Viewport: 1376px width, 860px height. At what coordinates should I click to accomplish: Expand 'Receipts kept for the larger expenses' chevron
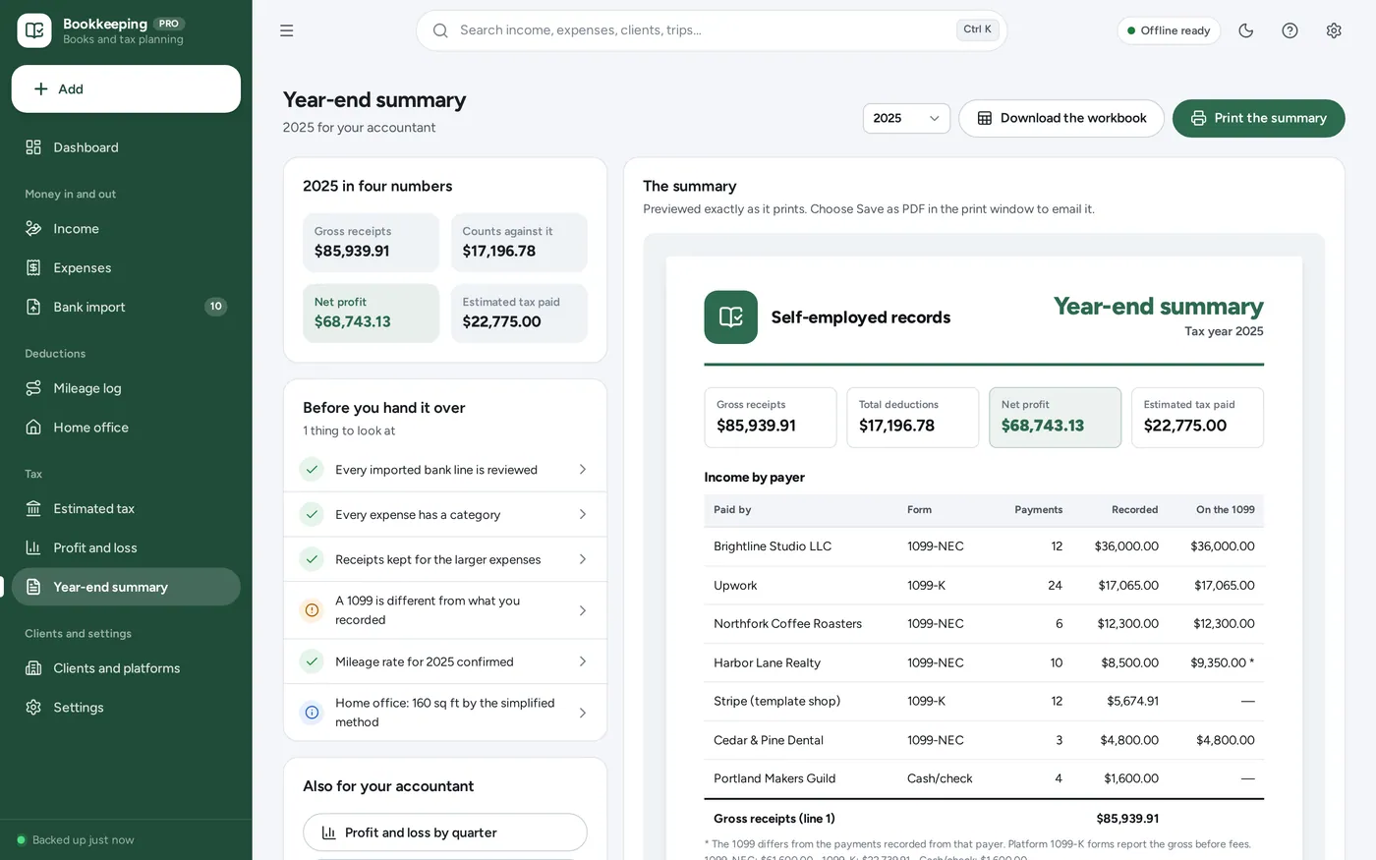pos(583,559)
